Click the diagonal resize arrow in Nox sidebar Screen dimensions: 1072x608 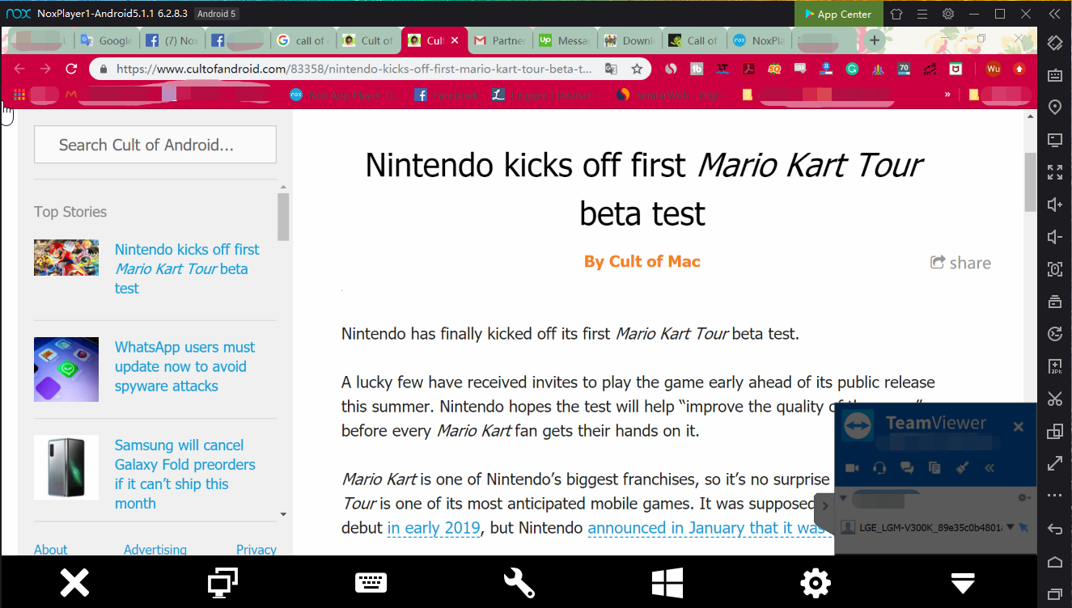point(1055,463)
